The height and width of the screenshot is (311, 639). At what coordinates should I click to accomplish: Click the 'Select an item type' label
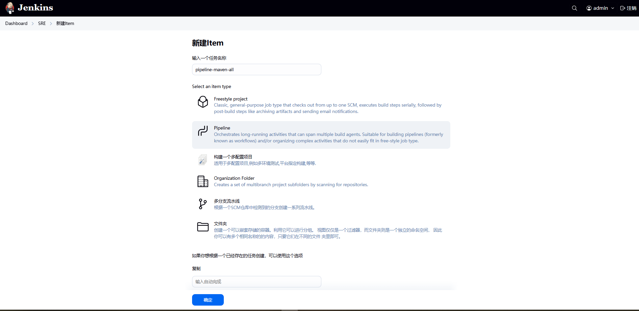pos(212,87)
